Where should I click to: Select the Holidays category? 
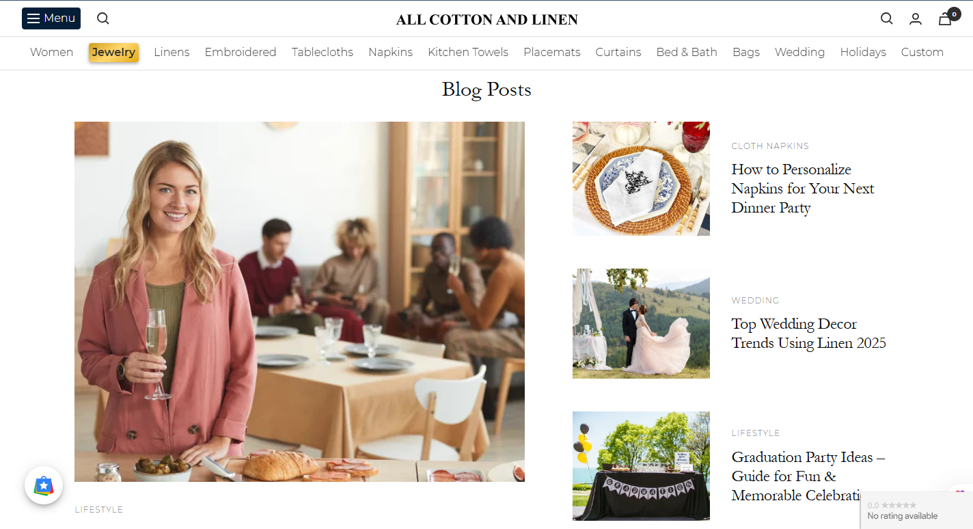[x=863, y=52]
